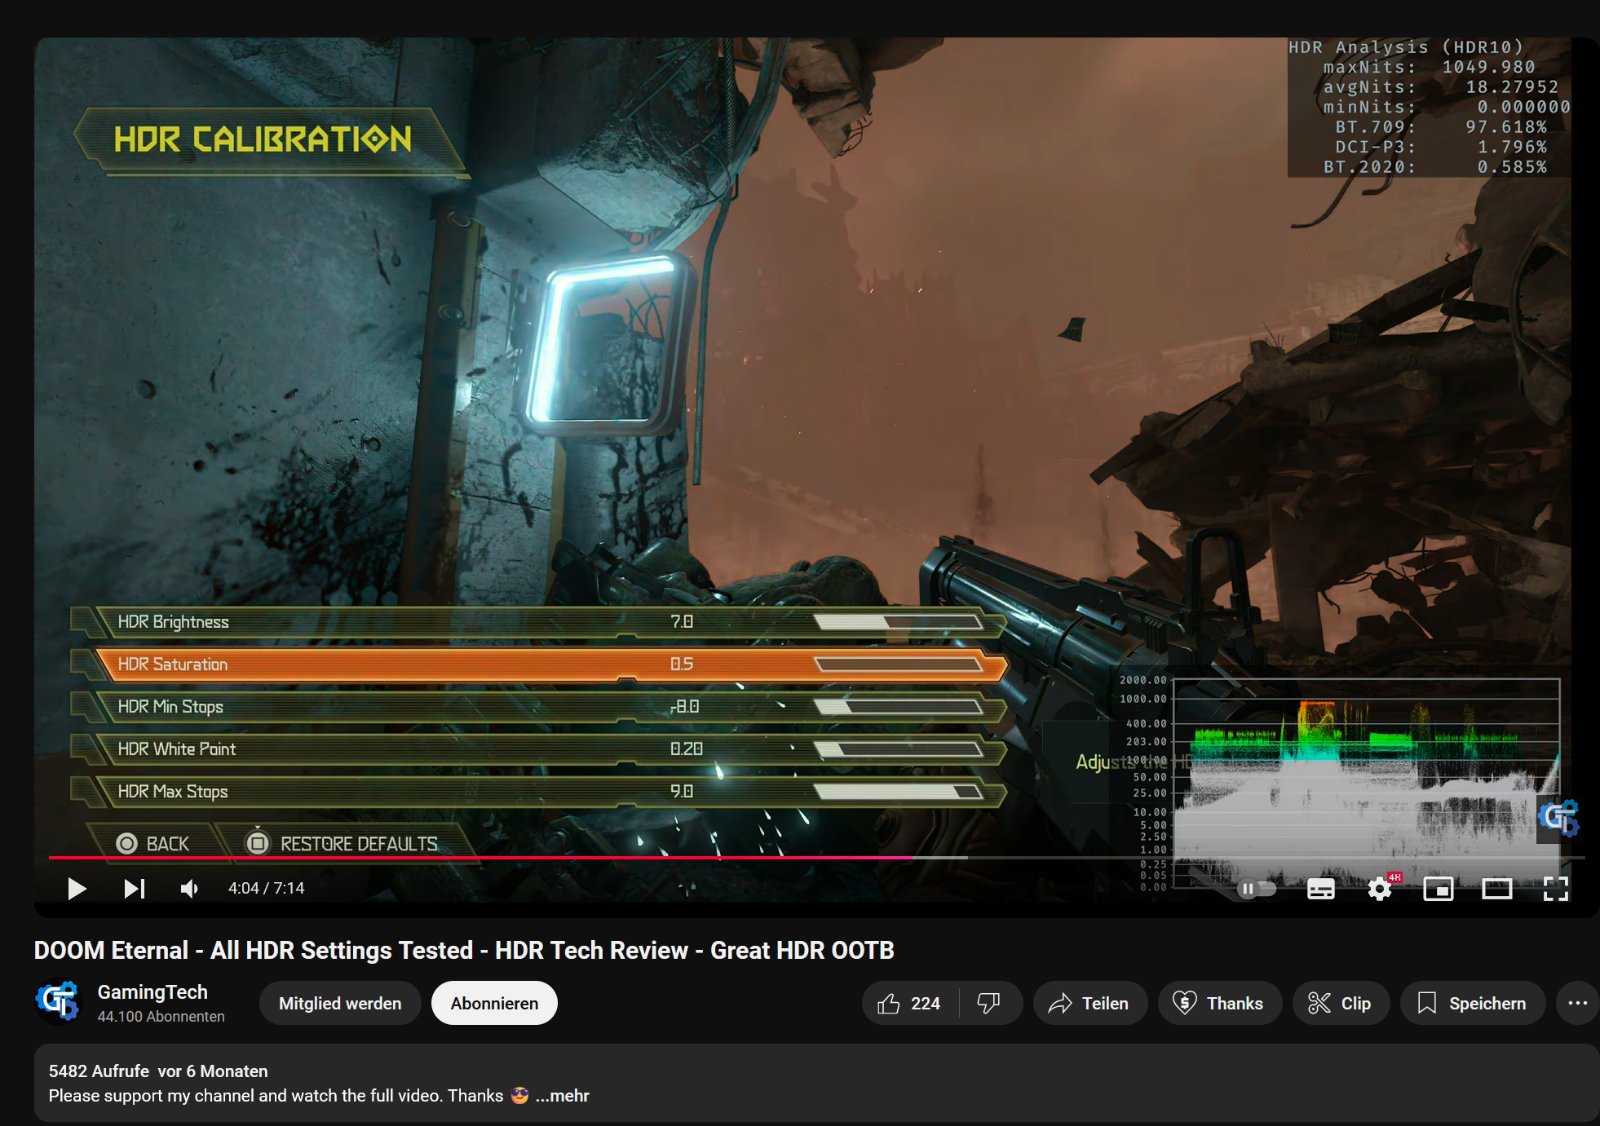Turn off autoplay in the player controls
This screenshot has width=1600, height=1126.
click(1256, 888)
